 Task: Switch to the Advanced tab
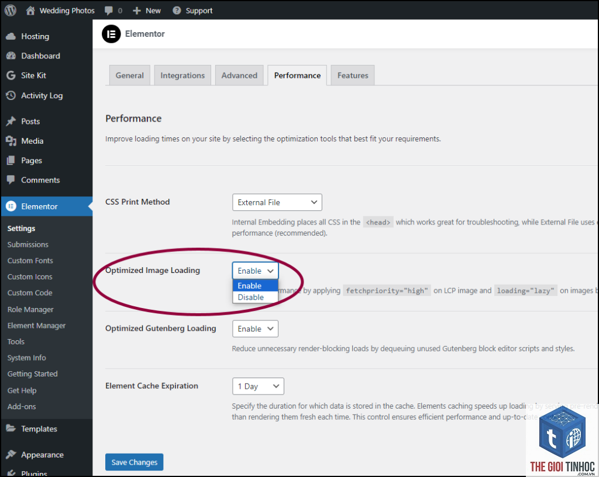coord(239,75)
